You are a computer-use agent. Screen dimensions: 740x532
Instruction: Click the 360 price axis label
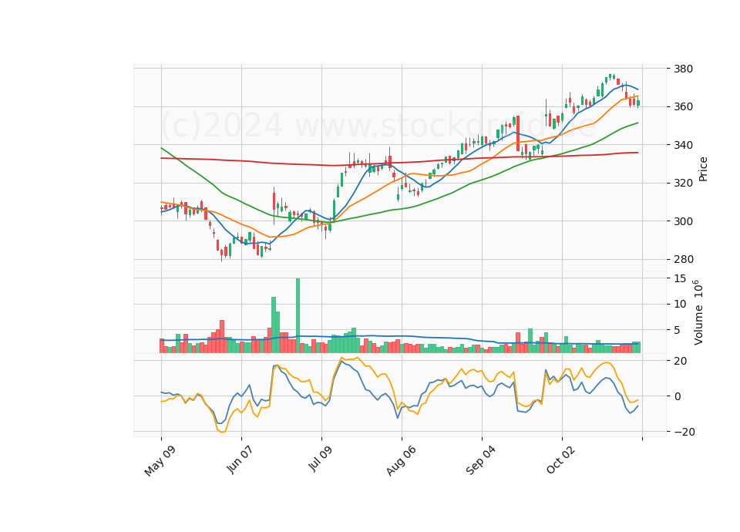684,107
